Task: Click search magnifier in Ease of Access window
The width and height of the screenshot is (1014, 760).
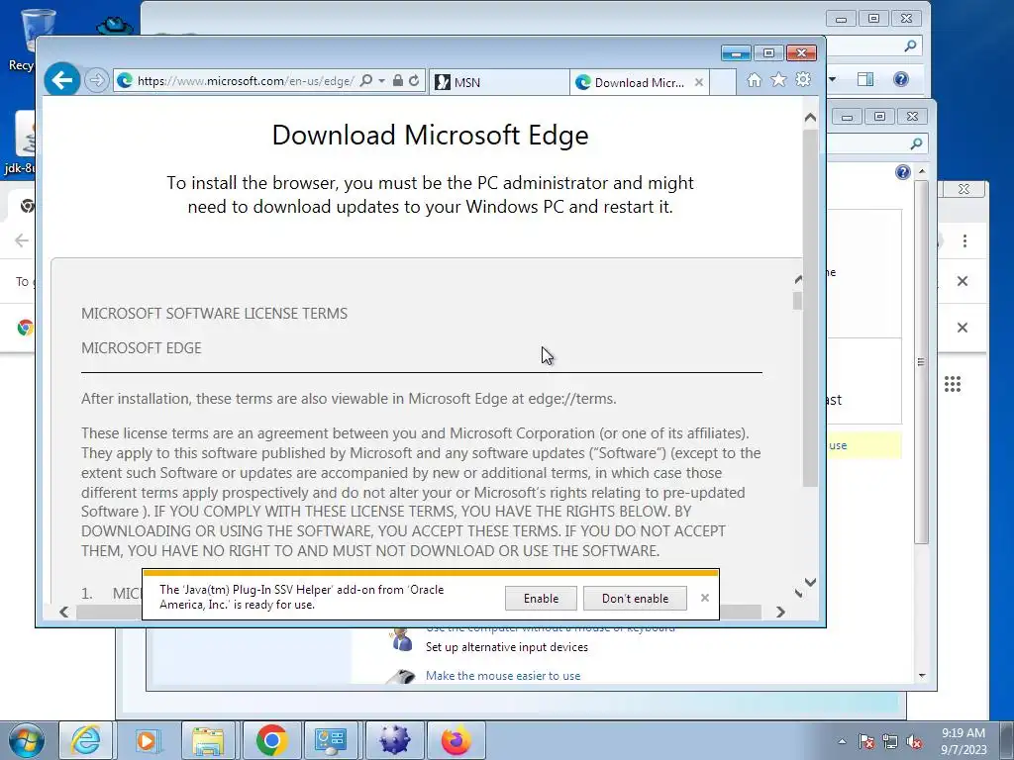Action: coord(916,143)
